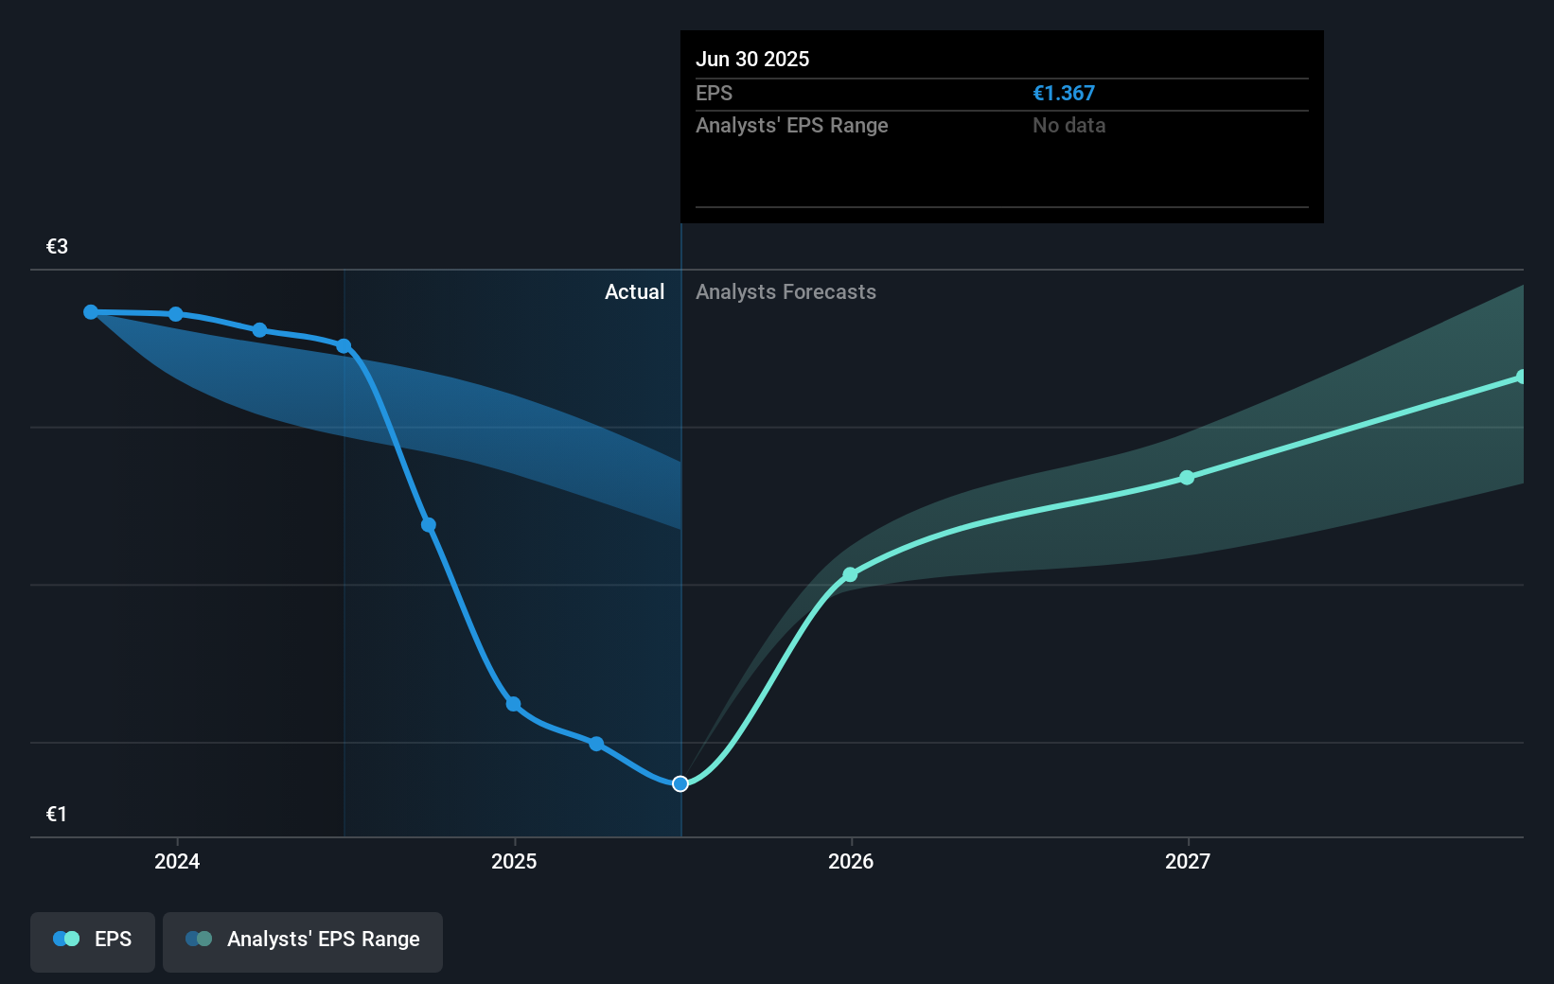This screenshot has height=984, width=1554.
Task: Click the €1.367 EPS value in tooltip
Action: [x=1064, y=94]
